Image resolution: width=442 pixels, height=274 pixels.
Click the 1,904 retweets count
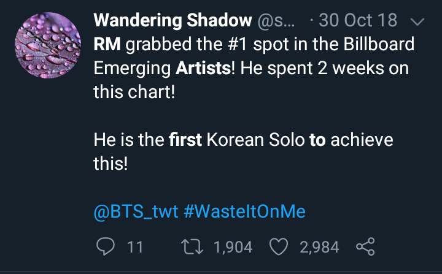tap(233, 246)
